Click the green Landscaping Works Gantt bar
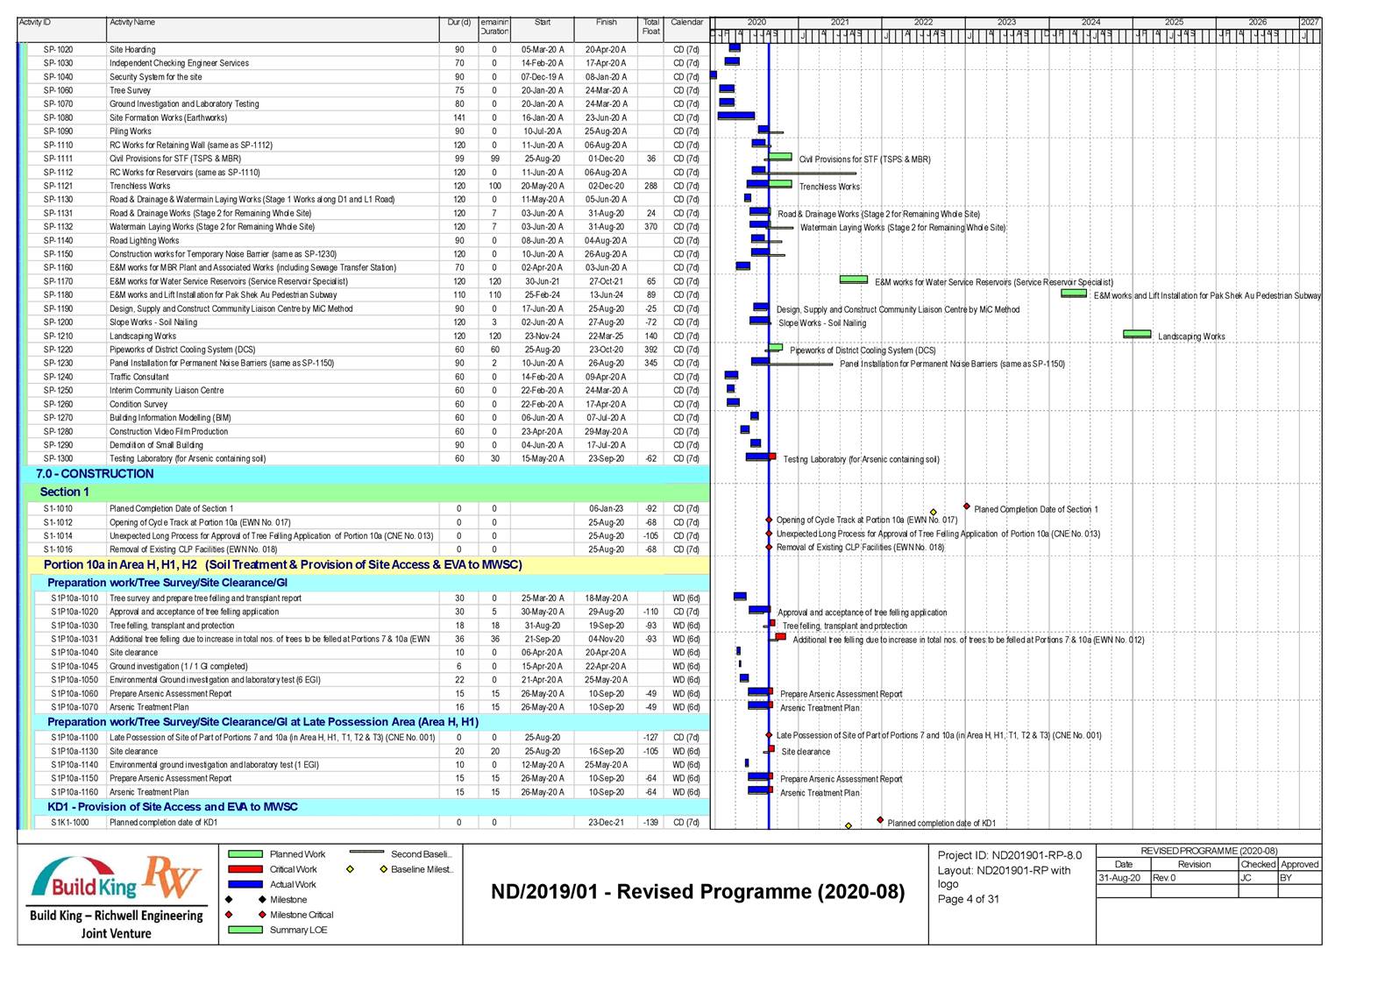Screen dimensions: 1392x984 pyautogui.click(x=1137, y=334)
